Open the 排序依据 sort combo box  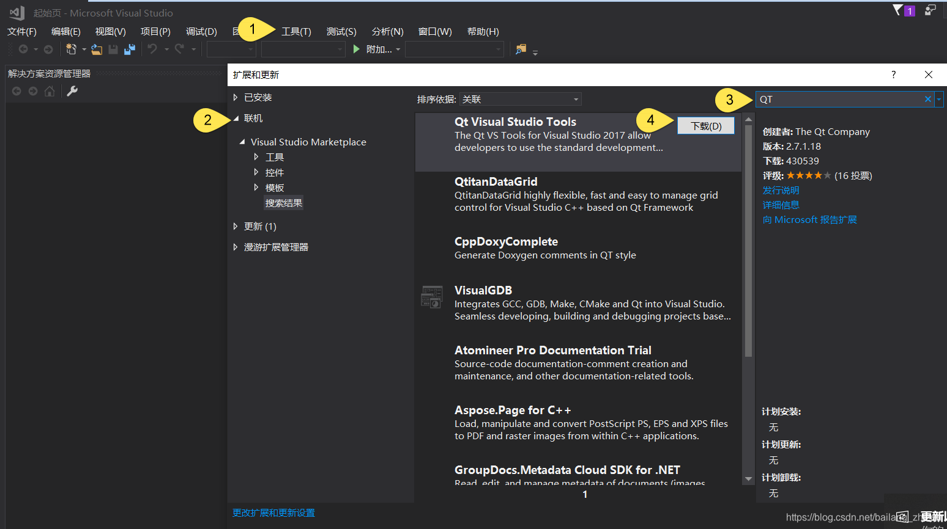(520, 99)
